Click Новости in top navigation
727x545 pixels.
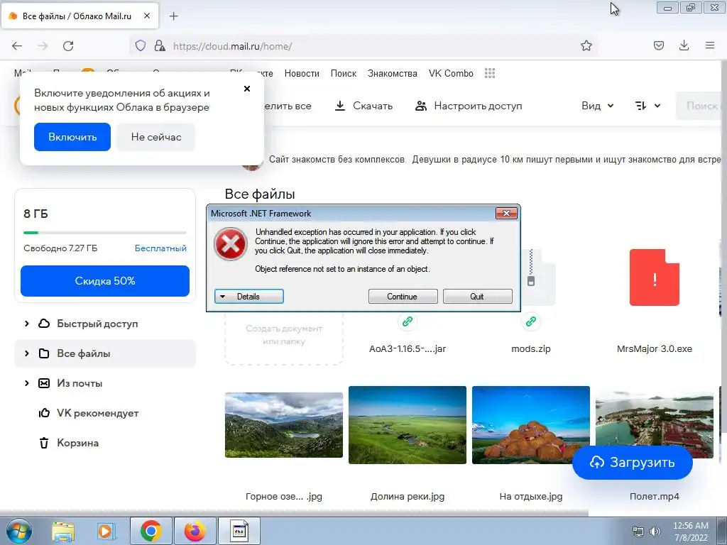302,73
